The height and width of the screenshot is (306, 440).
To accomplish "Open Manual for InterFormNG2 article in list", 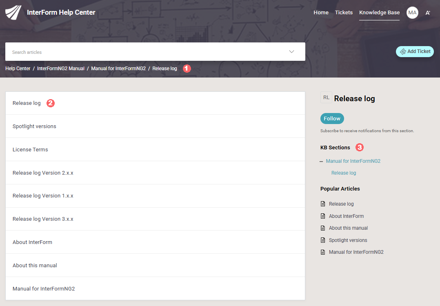I will point(155,288).
